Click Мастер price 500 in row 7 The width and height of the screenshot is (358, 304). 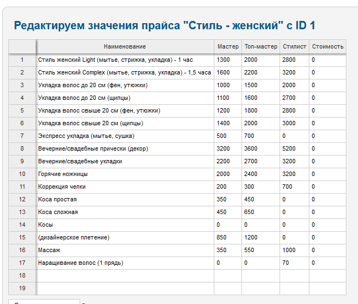pos(228,136)
